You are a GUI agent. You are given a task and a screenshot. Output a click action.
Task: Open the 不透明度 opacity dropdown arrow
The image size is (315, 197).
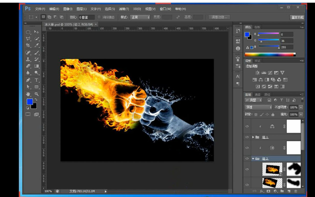[301, 107]
